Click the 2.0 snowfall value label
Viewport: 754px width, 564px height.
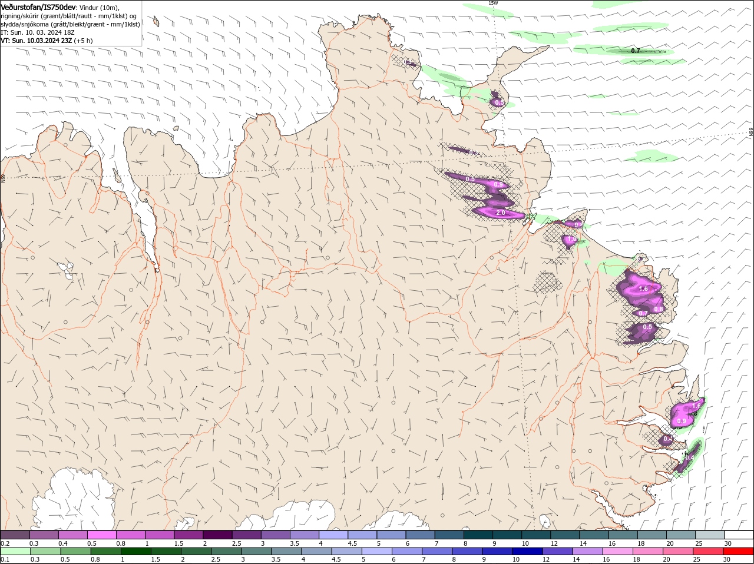(x=501, y=213)
